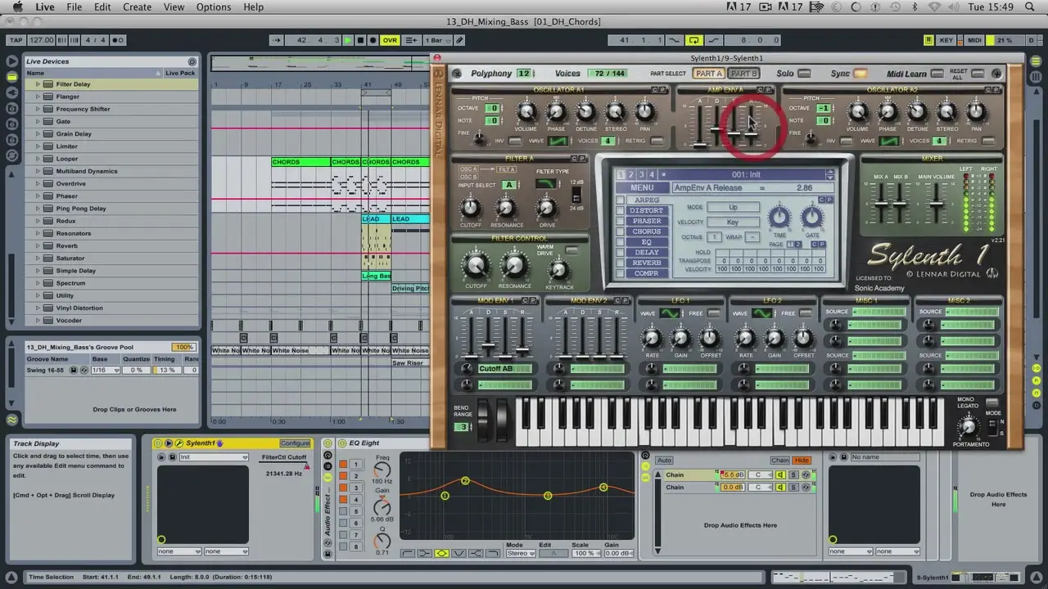
Task: Open the Live menu
Action: (45, 7)
